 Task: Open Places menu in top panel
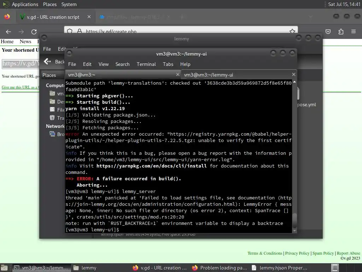[49, 4]
